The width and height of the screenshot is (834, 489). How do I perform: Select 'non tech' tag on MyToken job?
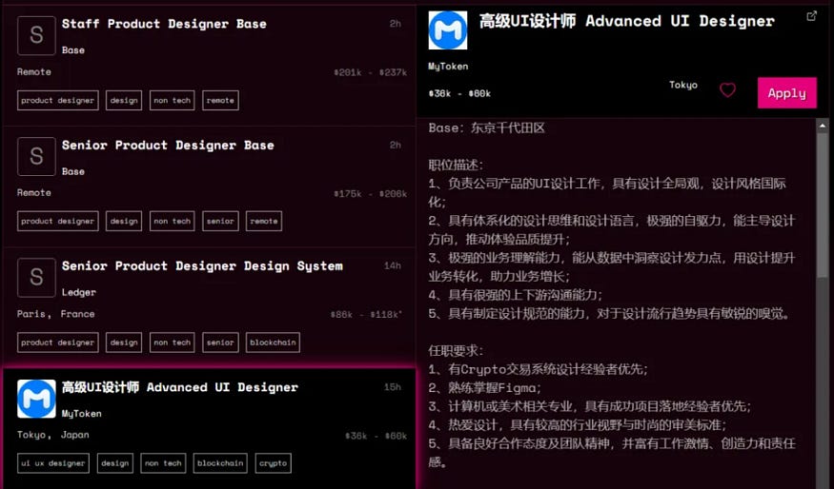163,463
